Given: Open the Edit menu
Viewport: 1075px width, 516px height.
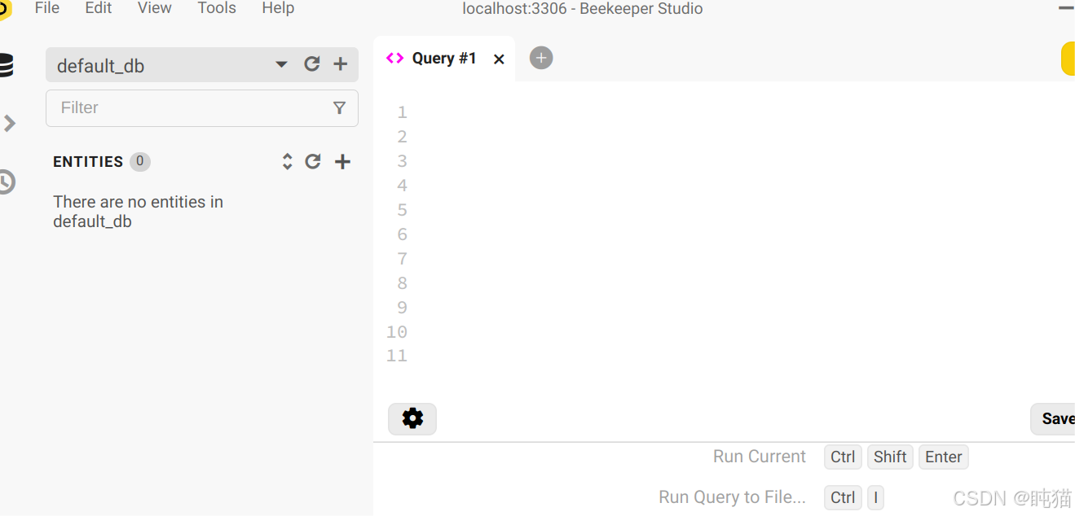Looking at the screenshot, I should (x=99, y=8).
